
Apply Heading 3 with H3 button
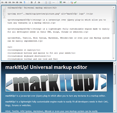10,2
